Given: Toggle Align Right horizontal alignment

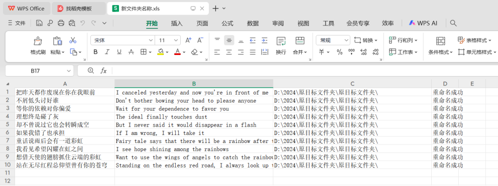Looking at the screenshot, I should coord(241,52).
